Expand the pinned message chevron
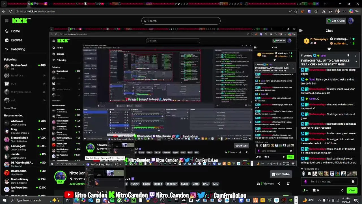Screen dimensions: 362x204 point(356,62)
